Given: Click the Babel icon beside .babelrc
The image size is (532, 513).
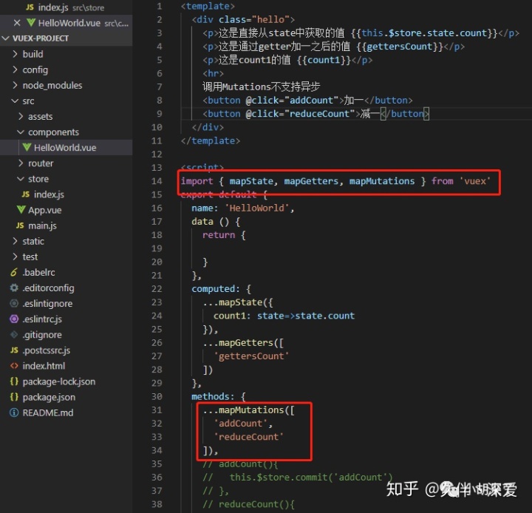Looking at the screenshot, I should click(14, 272).
